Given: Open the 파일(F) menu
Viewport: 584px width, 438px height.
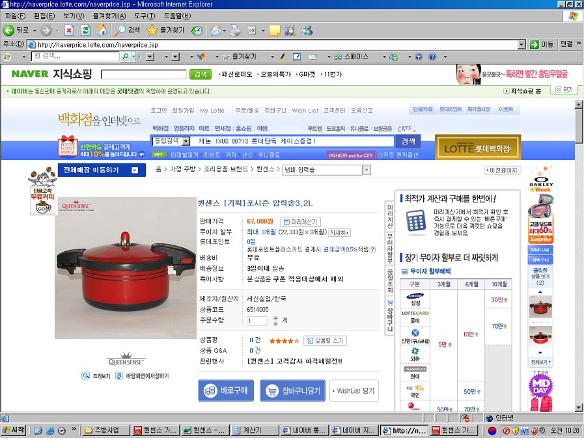Looking at the screenshot, I should pos(15,16).
